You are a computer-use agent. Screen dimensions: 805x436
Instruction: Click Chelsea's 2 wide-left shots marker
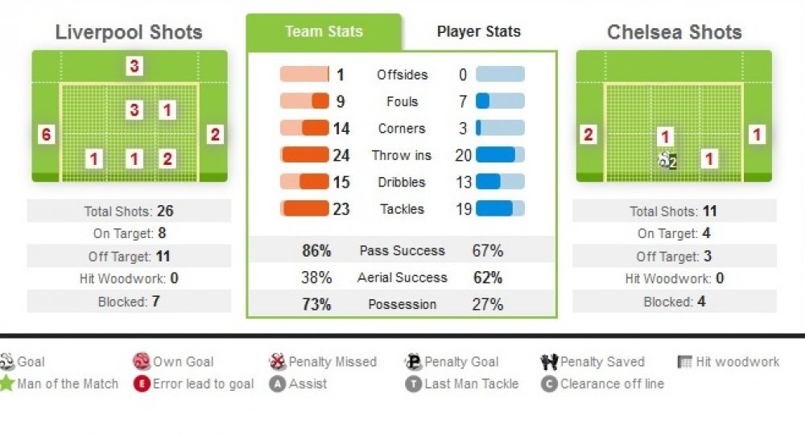[588, 134]
